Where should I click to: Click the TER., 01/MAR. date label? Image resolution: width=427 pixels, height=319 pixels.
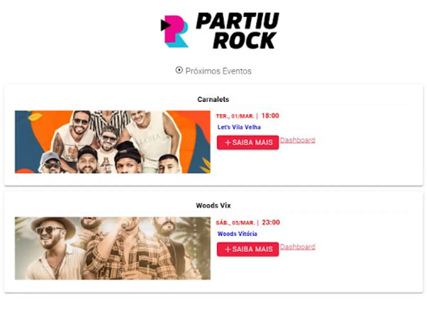point(235,116)
